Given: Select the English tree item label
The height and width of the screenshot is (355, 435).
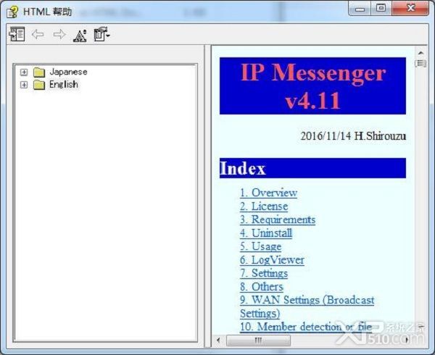Looking at the screenshot, I should click(64, 84).
